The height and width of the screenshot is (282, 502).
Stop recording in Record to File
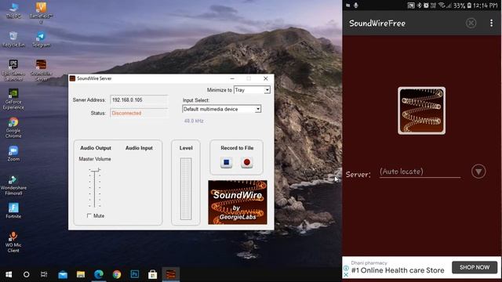tap(226, 162)
